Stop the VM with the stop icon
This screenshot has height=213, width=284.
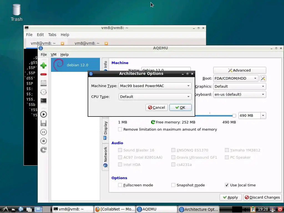click(x=44, y=141)
